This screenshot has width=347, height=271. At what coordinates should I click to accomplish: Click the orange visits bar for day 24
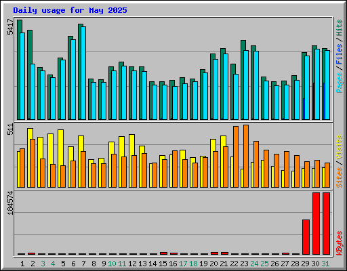pyautogui.click(x=256, y=164)
